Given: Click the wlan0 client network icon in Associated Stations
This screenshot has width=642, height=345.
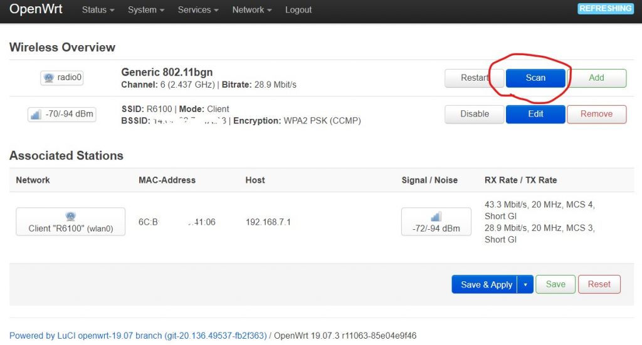Looking at the screenshot, I should pos(70,216).
